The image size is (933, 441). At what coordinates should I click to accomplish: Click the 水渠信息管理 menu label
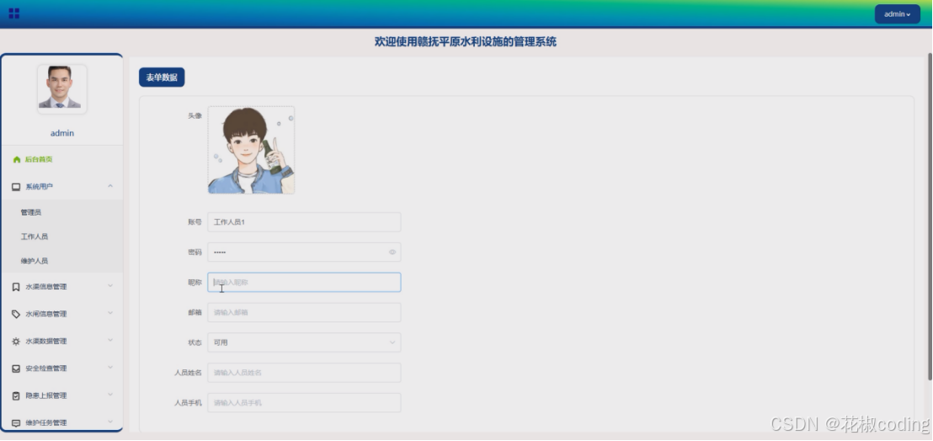(x=45, y=287)
